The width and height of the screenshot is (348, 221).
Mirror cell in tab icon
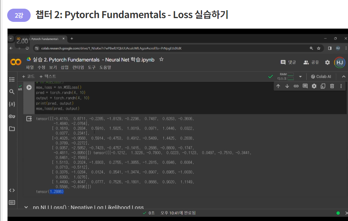click(323, 86)
